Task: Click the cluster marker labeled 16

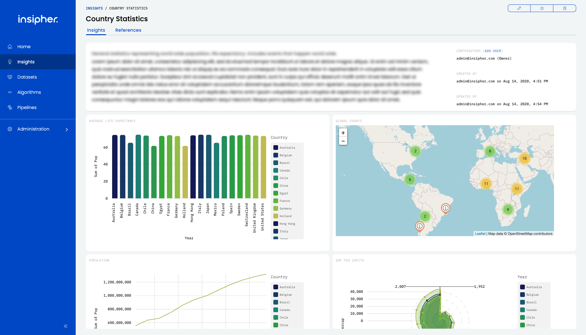Action: [525, 158]
